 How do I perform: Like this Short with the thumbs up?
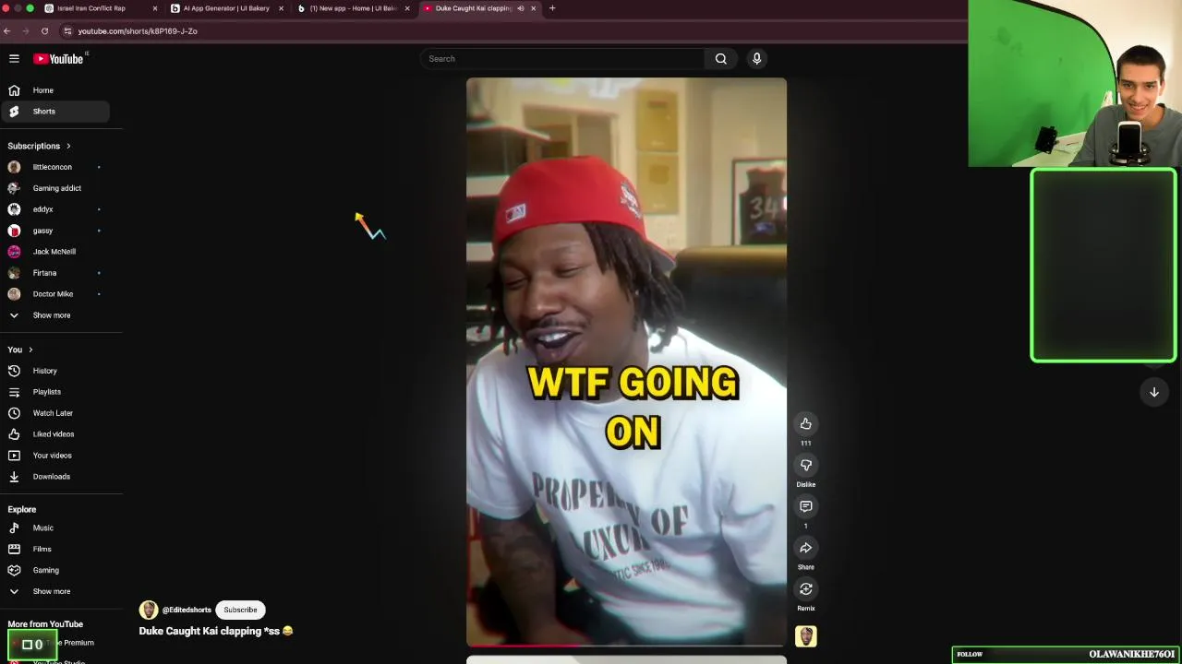point(805,423)
